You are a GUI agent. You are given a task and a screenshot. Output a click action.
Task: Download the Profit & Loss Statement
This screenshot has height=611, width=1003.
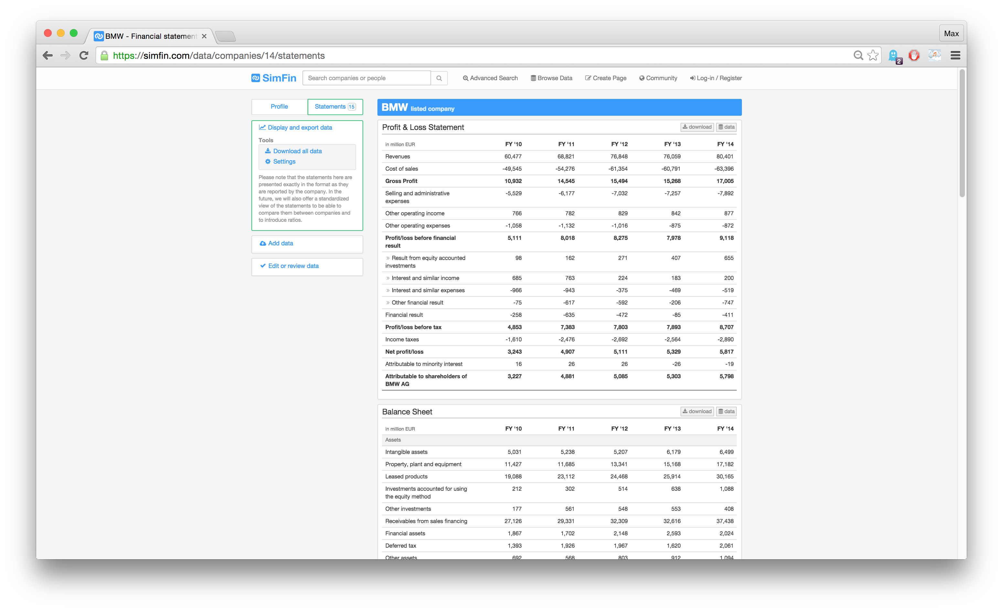(x=697, y=127)
